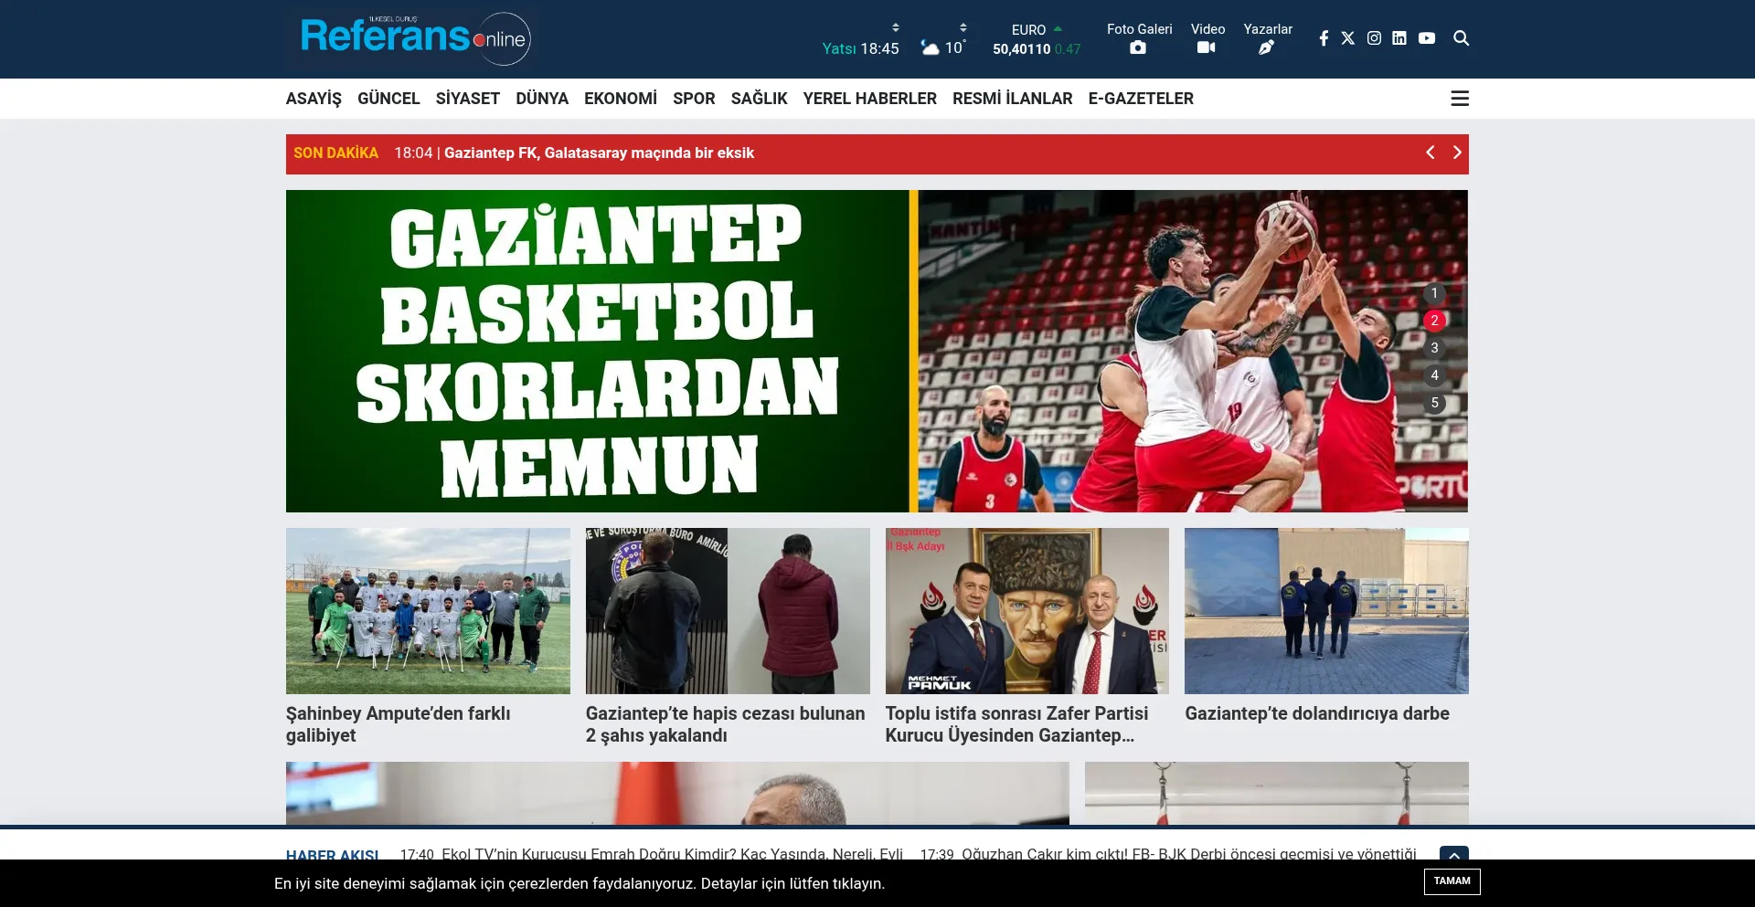
Task: Open Foto Galeri via the camera icon
Action: point(1138,47)
